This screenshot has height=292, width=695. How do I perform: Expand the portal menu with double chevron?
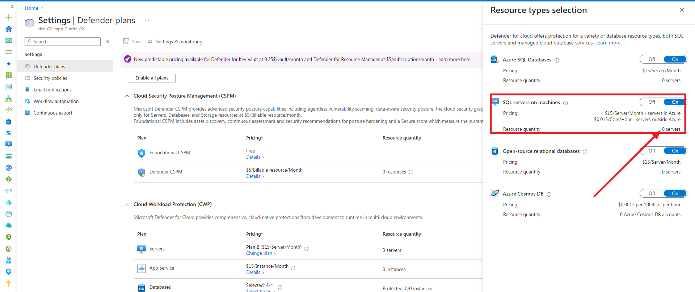pyautogui.click(x=12, y=7)
